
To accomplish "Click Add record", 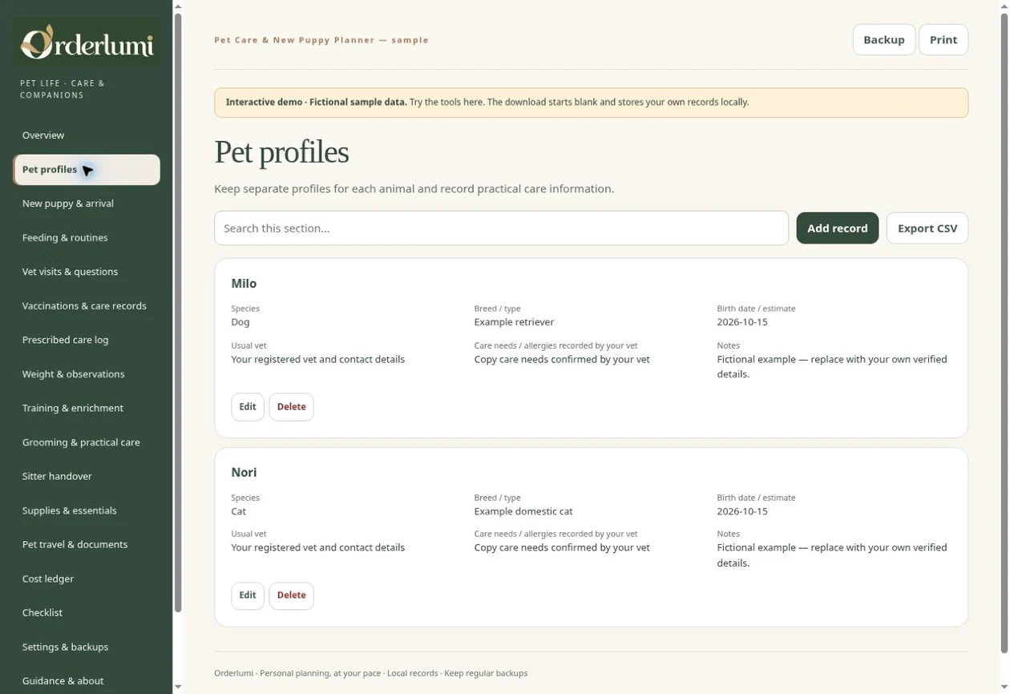I will pyautogui.click(x=837, y=228).
